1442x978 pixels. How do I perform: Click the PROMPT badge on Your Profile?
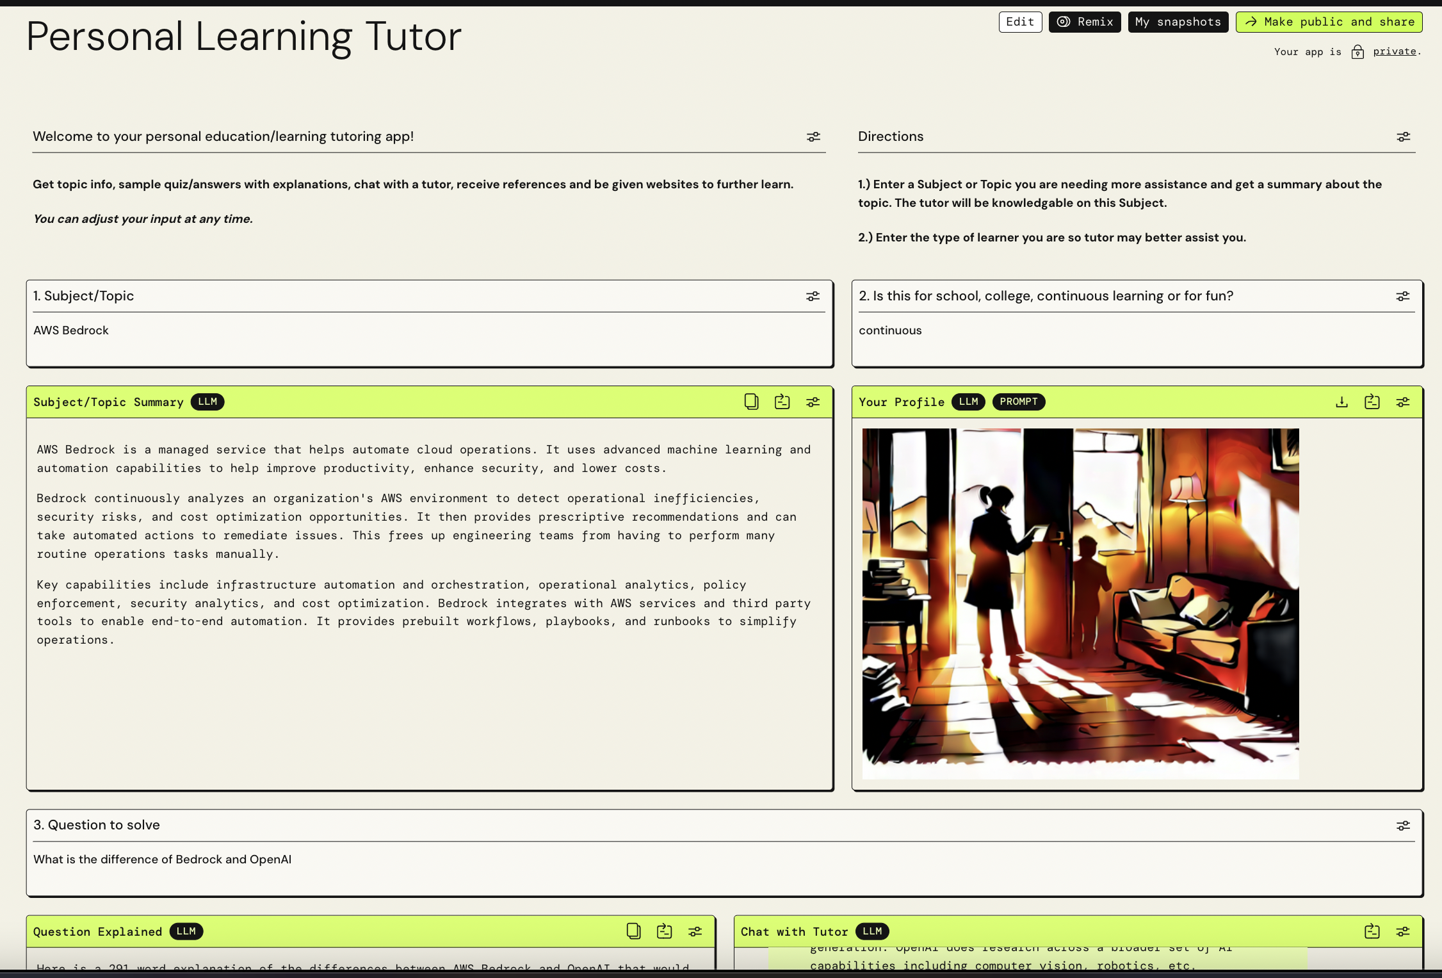(1018, 402)
